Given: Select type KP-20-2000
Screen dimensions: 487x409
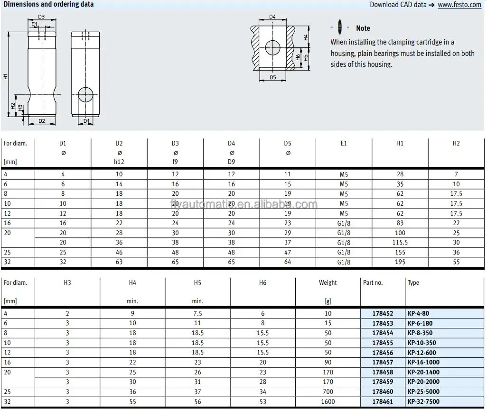Looking at the screenshot, I should click(424, 382).
